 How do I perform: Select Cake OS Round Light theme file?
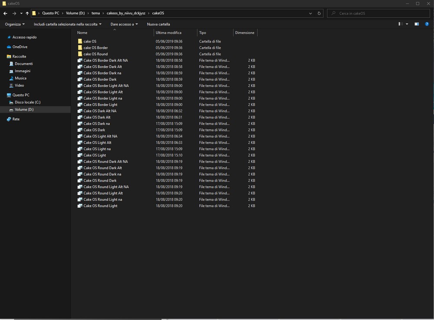point(100,206)
